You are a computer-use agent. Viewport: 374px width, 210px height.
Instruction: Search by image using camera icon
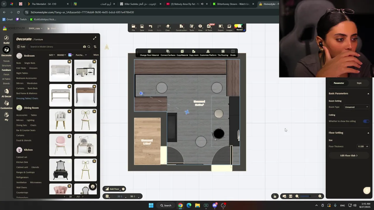pyautogui.click(x=84, y=47)
